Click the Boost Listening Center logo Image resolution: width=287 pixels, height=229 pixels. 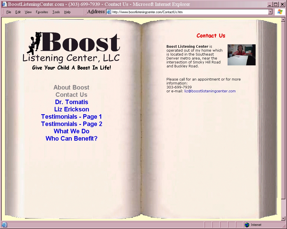tap(72, 51)
